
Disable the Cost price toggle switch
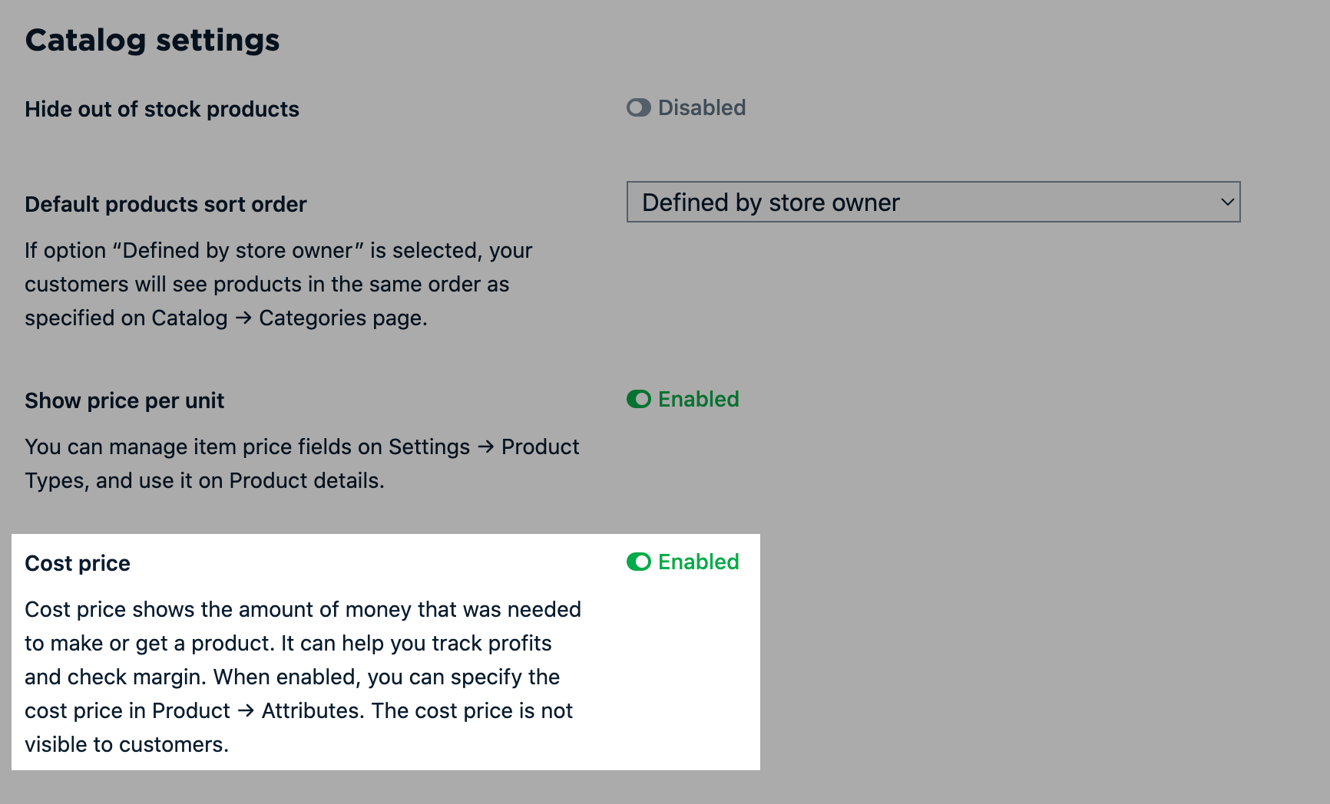(x=638, y=562)
